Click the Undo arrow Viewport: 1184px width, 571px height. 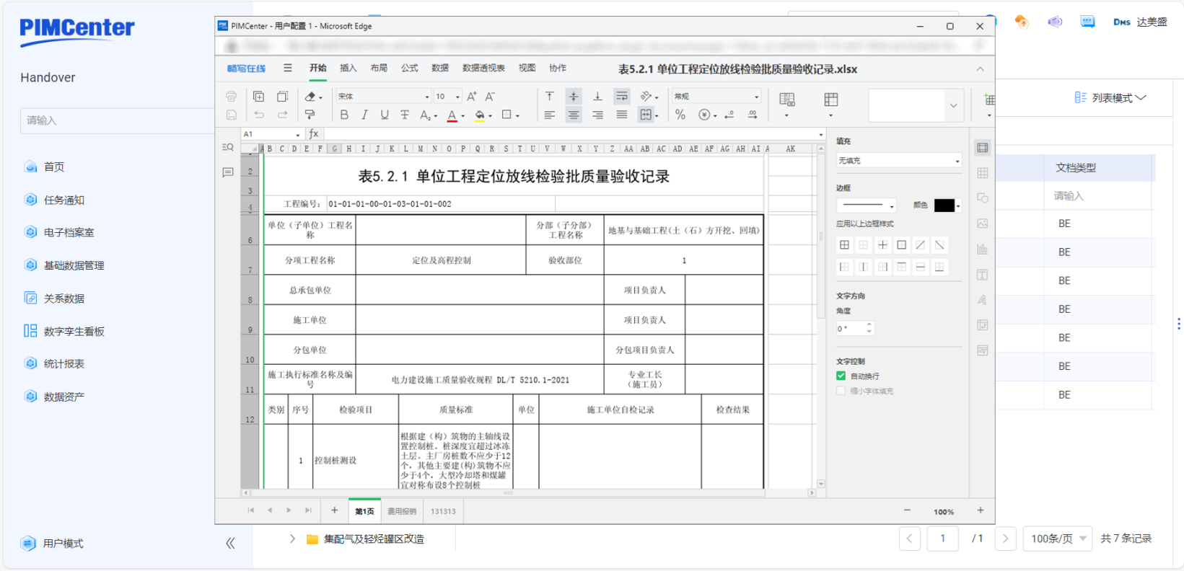[x=258, y=115]
